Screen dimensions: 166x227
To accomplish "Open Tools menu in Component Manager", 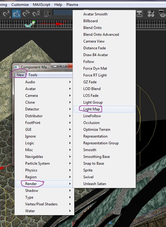I will click(x=33, y=75).
